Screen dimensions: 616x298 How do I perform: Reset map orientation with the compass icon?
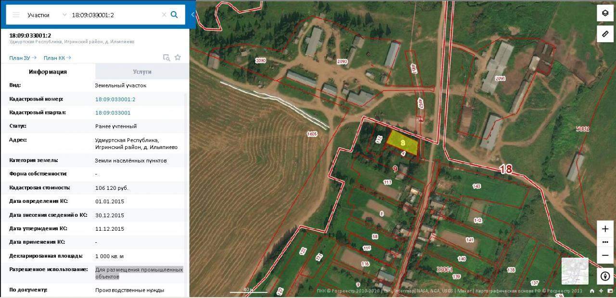tap(605, 276)
